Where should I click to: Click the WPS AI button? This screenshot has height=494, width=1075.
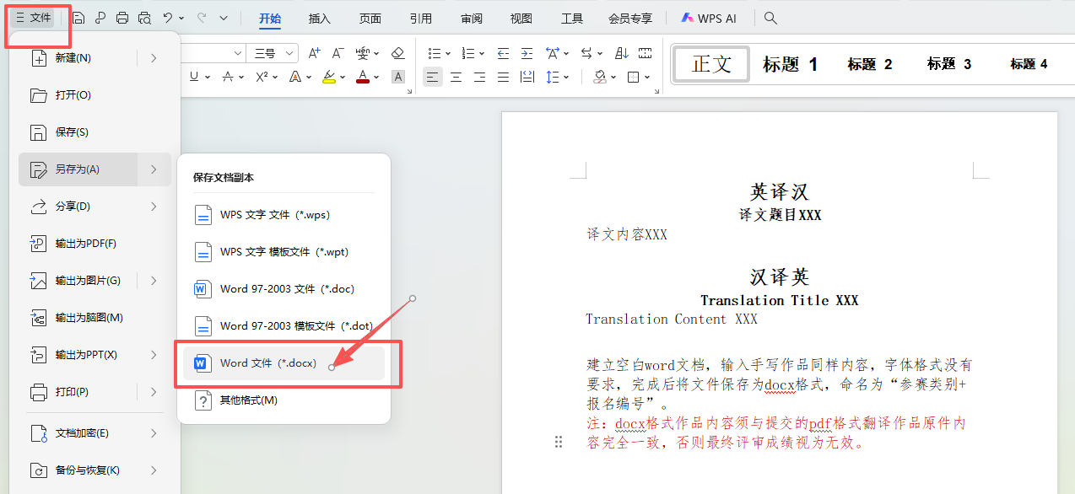(709, 18)
